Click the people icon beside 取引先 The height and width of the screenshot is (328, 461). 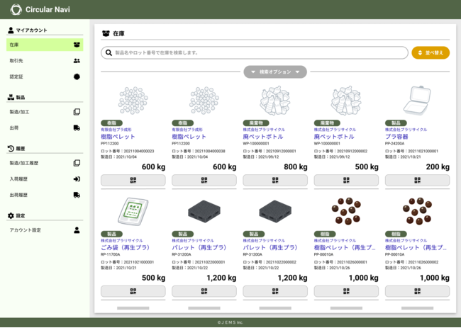pyautogui.click(x=77, y=61)
